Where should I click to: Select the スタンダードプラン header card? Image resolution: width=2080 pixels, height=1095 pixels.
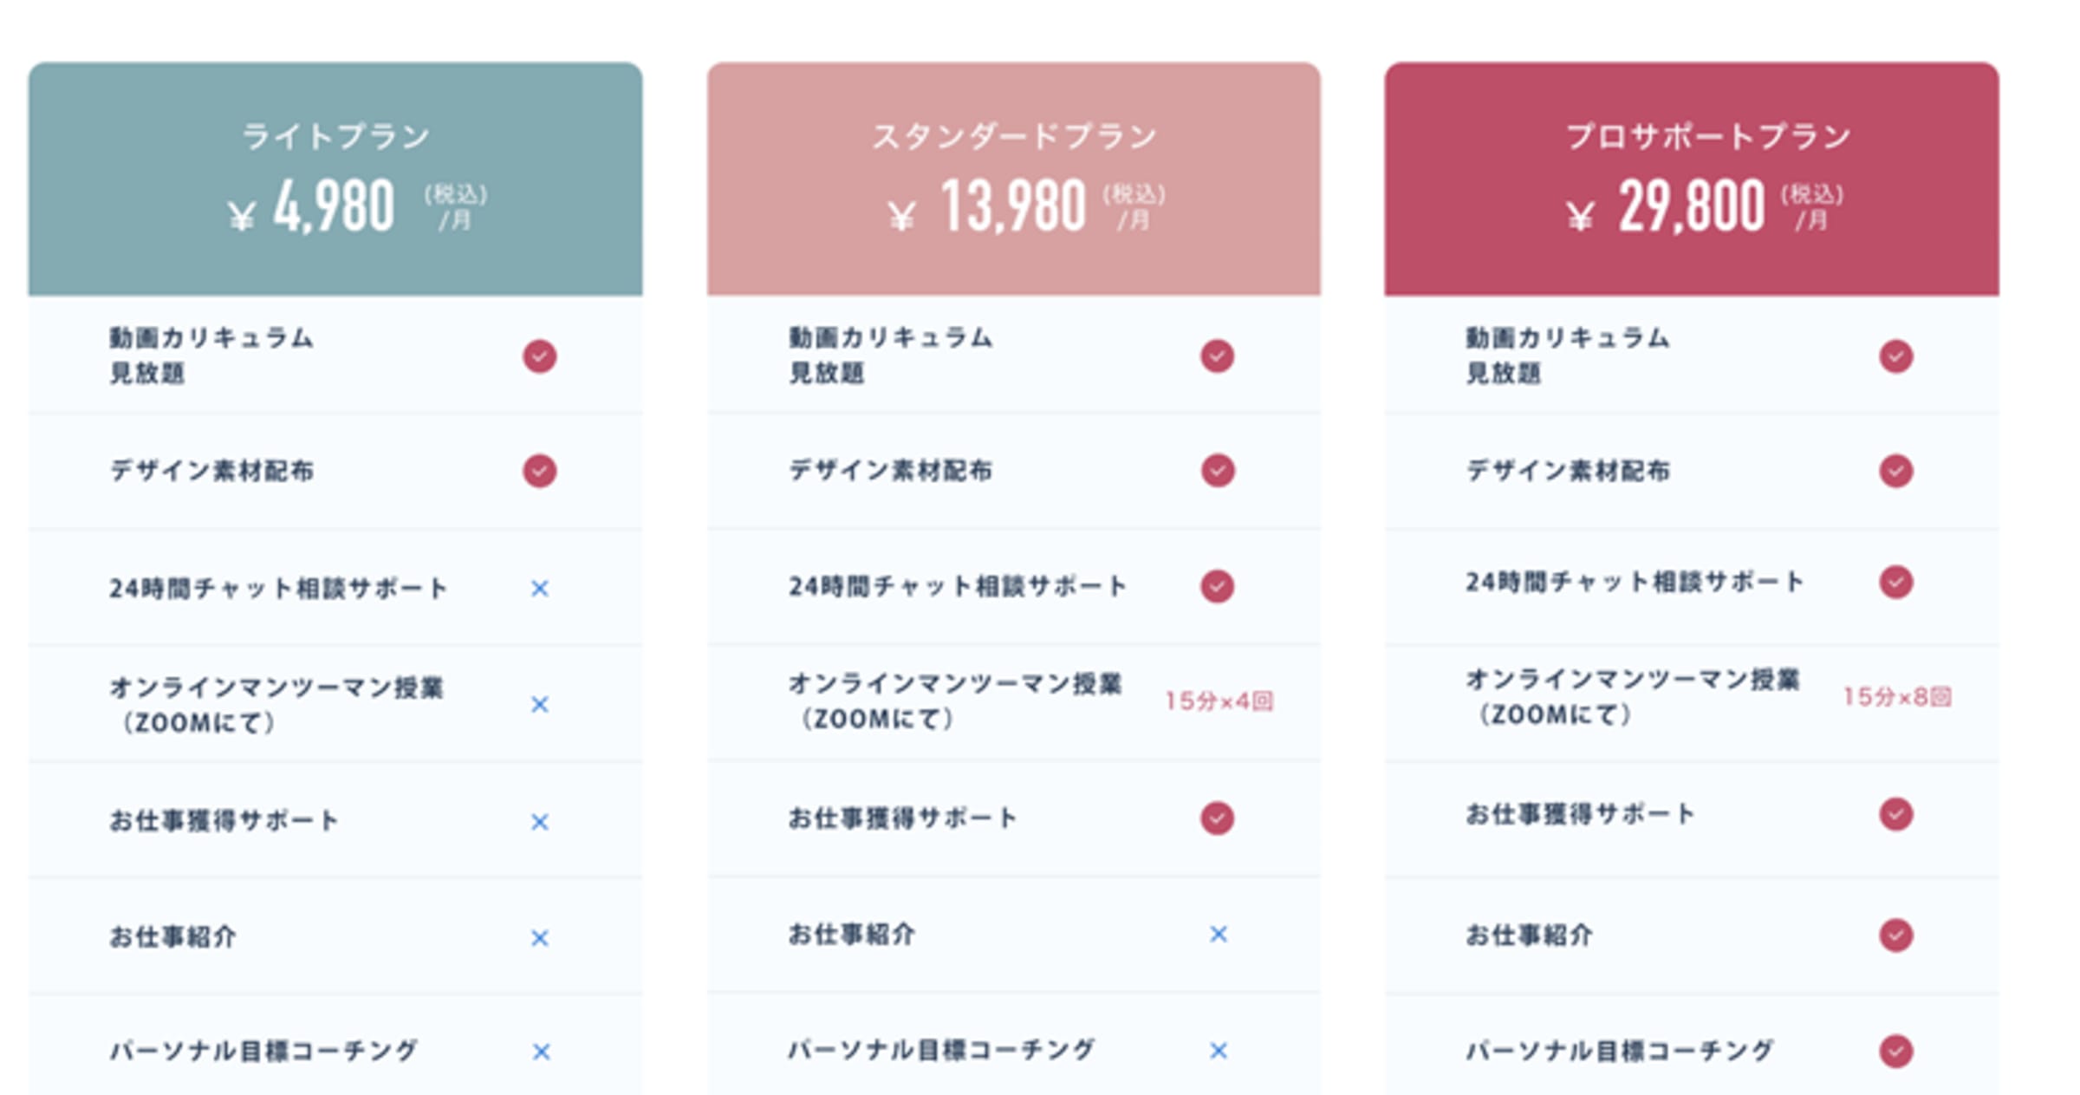(1013, 178)
